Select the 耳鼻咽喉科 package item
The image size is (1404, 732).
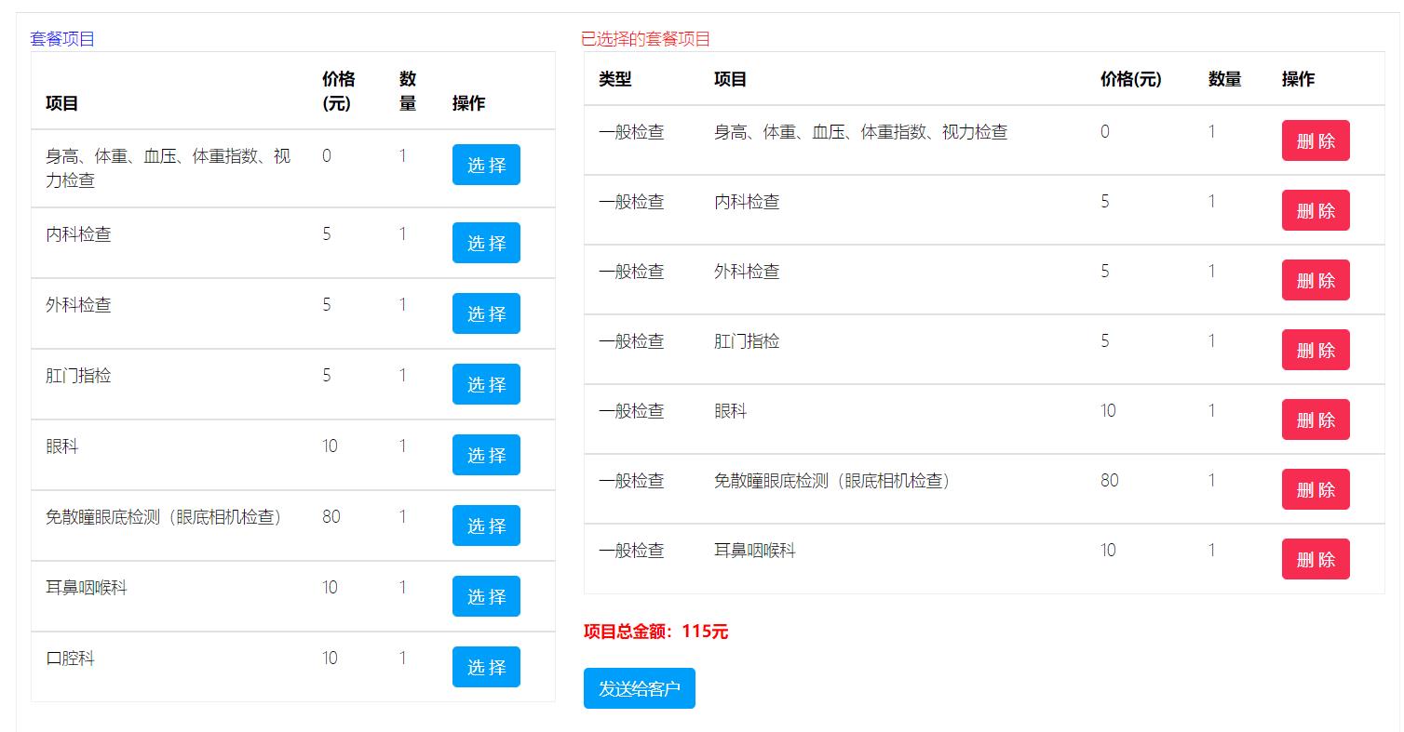(486, 596)
